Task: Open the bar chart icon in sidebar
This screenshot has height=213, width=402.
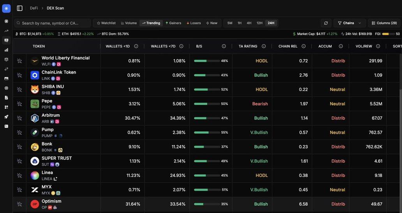Action: [x=6, y=50]
